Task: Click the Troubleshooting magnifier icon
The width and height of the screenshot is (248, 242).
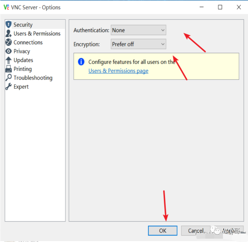Action: click(x=9, y=78)
